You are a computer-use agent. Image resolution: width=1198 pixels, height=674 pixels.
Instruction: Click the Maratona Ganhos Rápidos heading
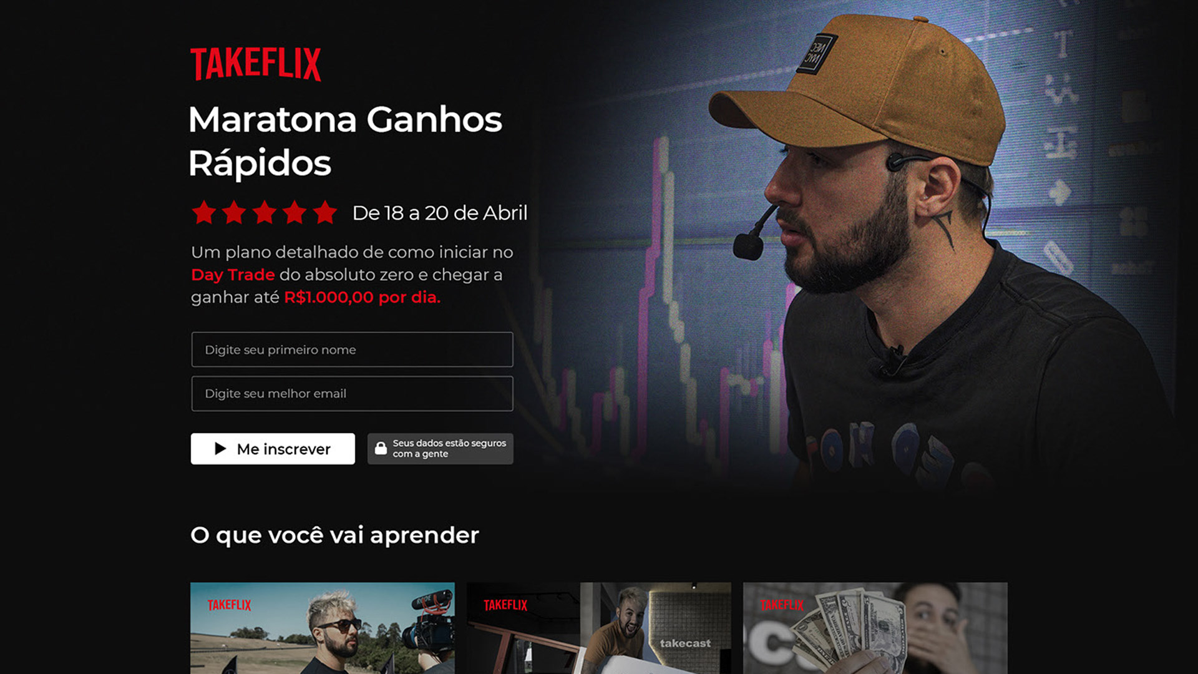point(345,141)
